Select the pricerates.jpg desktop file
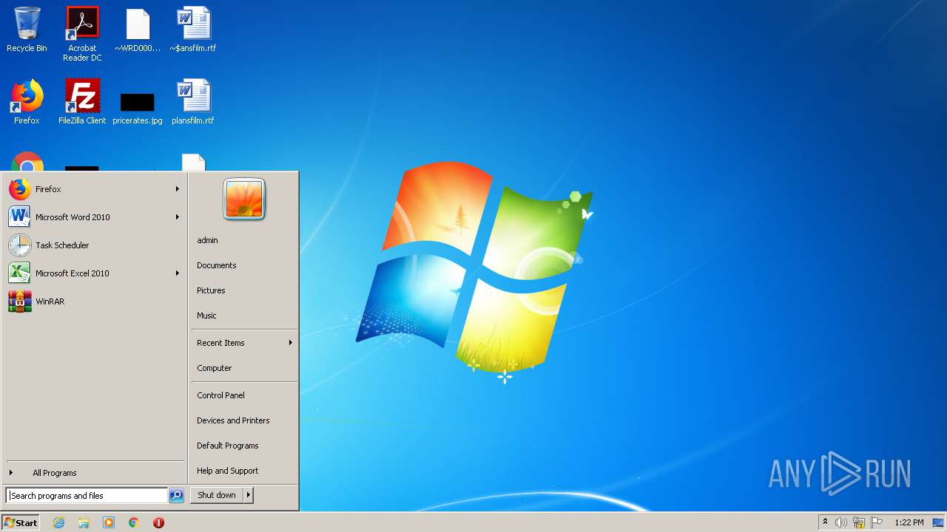The height and width of the screenshot is (532, 947). click(138, 108)
